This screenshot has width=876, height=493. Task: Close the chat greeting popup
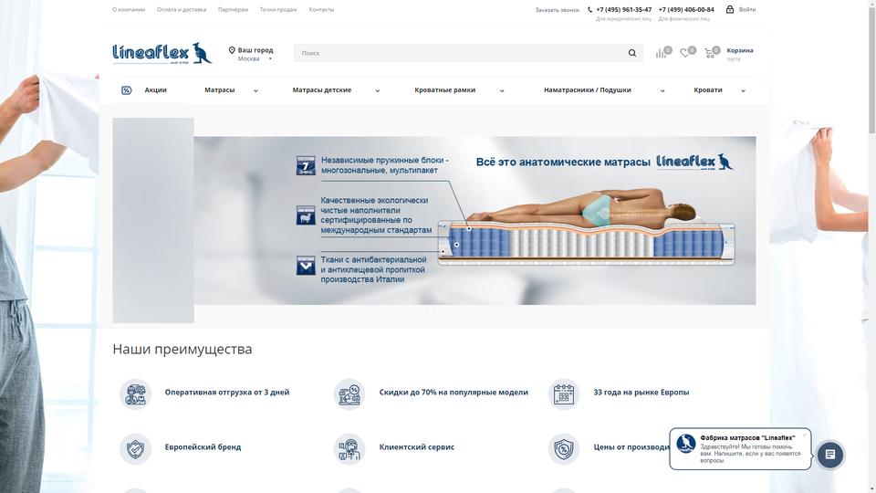(805, 435)
